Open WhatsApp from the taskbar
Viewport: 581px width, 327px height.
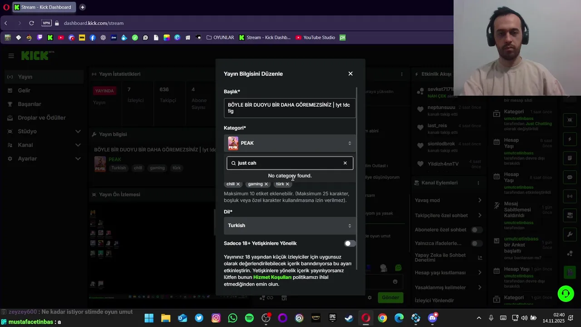tap(233, 318)
